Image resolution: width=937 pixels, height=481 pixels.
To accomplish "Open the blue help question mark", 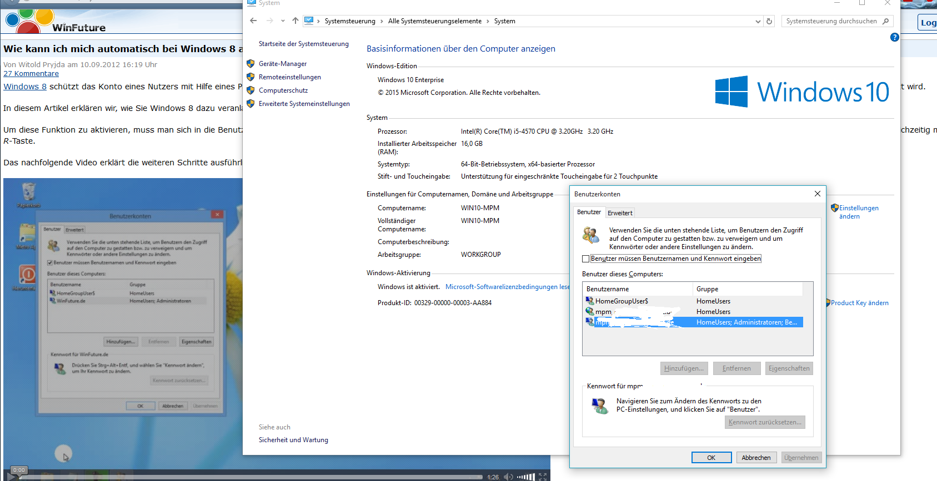I will [894, 37].
